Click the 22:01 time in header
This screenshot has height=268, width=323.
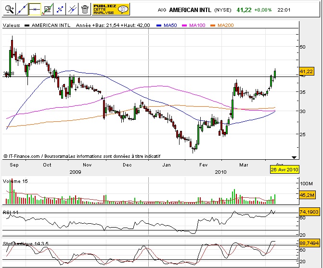[284, 10]
